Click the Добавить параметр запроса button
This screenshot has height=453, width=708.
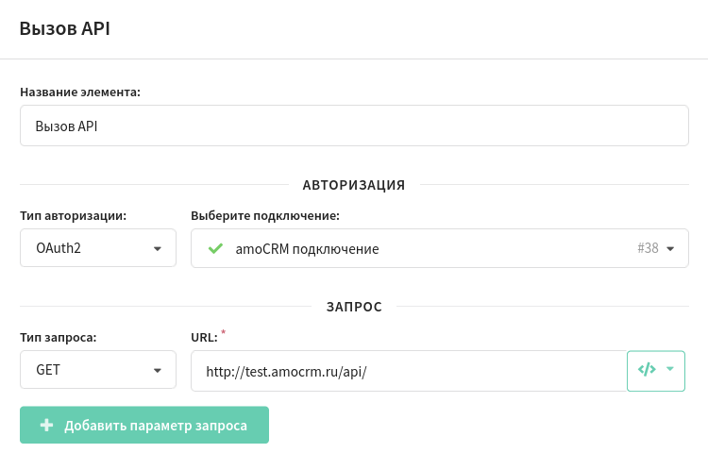pos(144,425)
